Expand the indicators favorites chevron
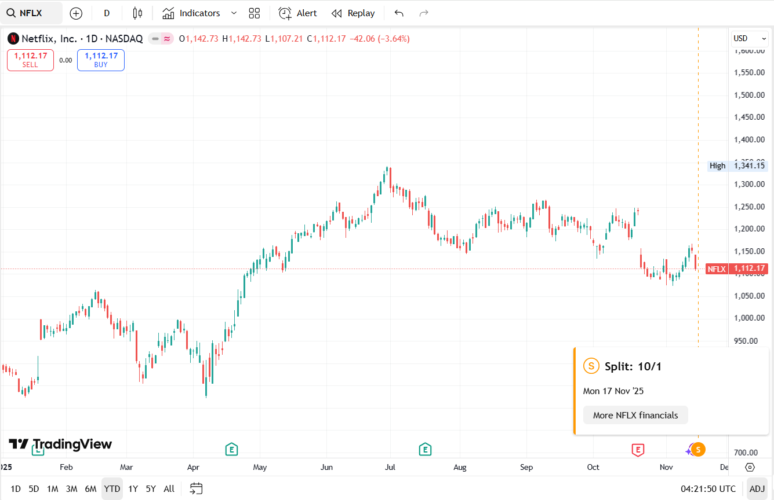 click(x=234, y=13)
